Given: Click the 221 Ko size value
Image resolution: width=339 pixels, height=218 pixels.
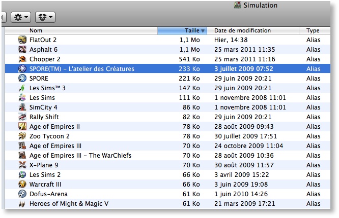Looking at the screenshot, I should point(189,78).
